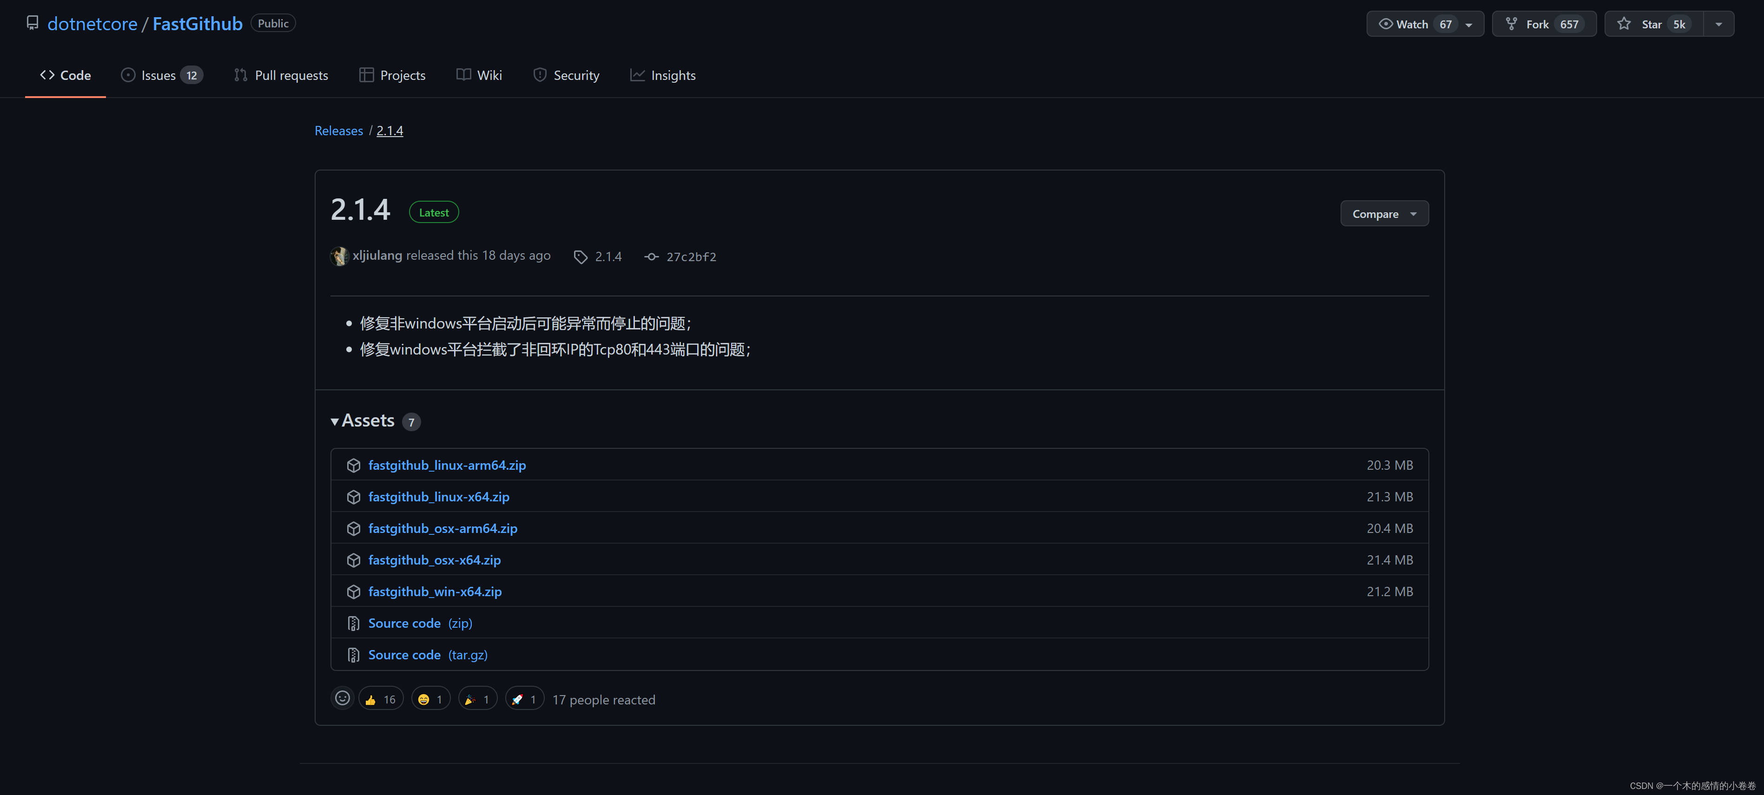Collapse the Assets section
Screen dimensions: 1764x795
click(x=335, y=421)
